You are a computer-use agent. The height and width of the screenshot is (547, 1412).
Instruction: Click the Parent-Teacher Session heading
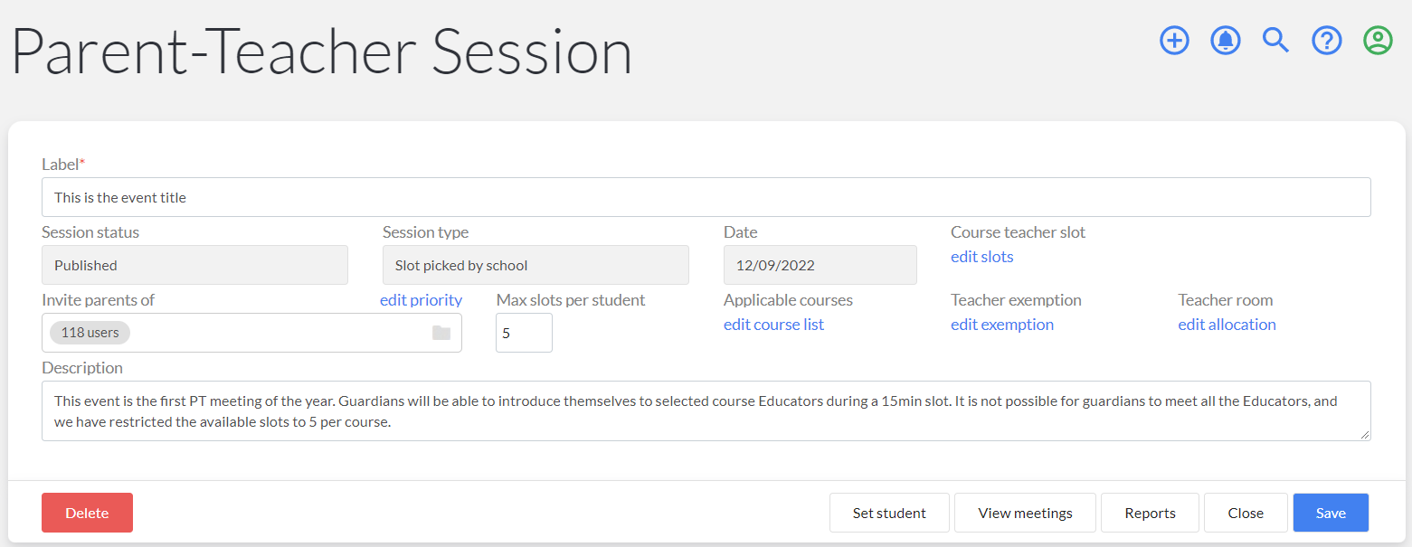click(x=321, y=51)
